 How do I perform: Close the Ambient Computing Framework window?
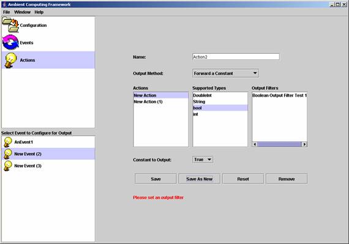coord(344,4)
